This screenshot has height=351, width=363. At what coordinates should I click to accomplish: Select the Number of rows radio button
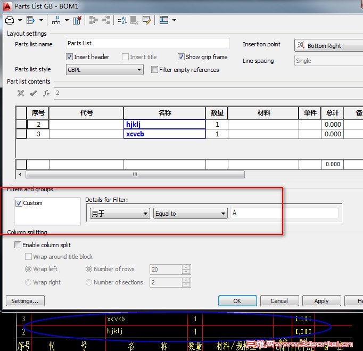(89, 269)
